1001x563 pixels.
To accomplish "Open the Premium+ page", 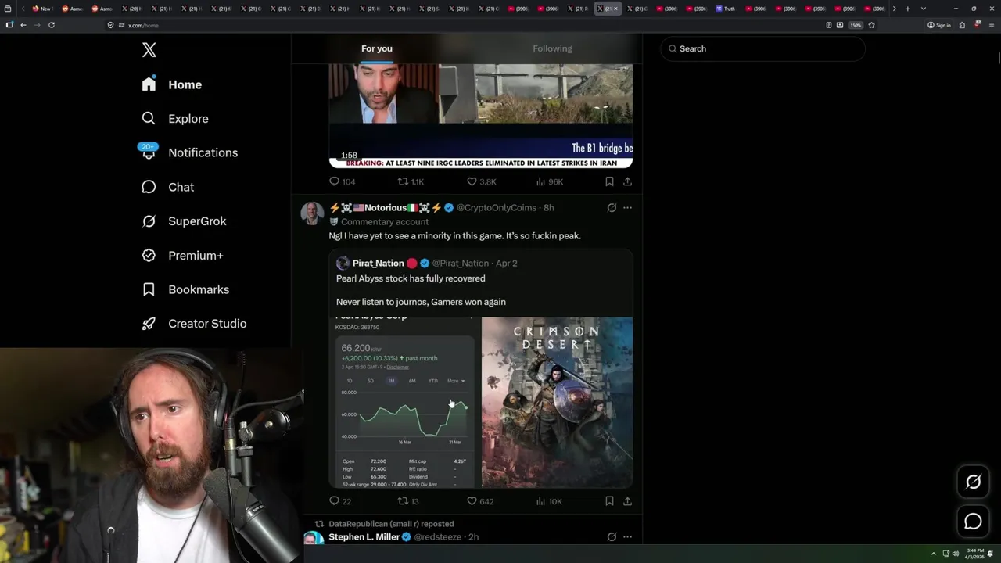I will (x=182, y=256).
